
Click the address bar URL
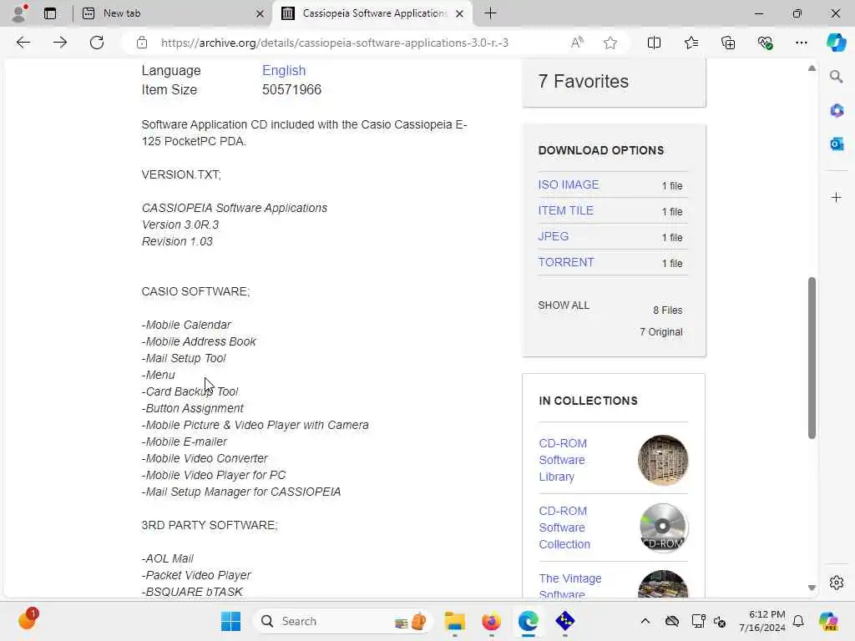point(334,43)
